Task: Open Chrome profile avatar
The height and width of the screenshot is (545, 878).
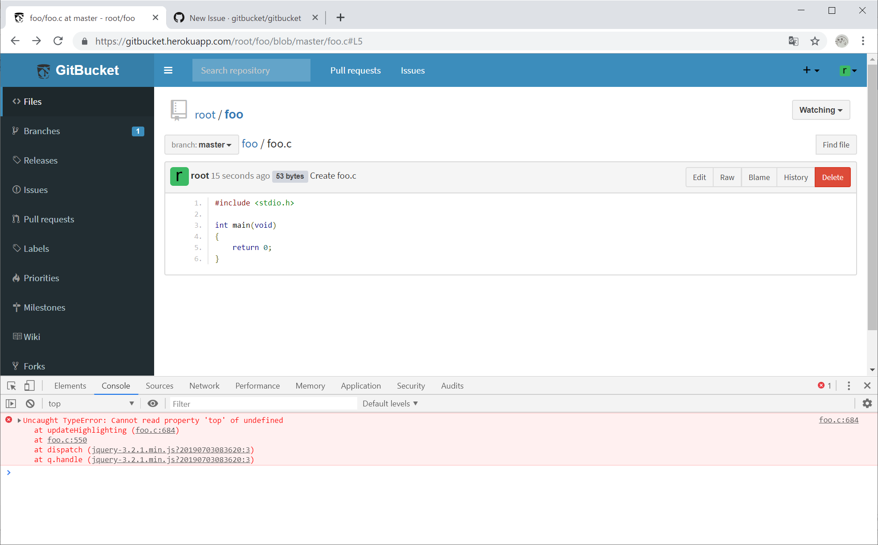Action: 841,41
